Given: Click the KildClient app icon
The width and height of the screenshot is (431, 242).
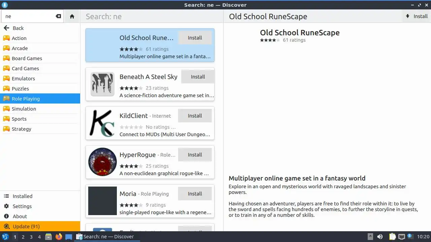Looking at the screenshot, I should click(x=102, y=123).
